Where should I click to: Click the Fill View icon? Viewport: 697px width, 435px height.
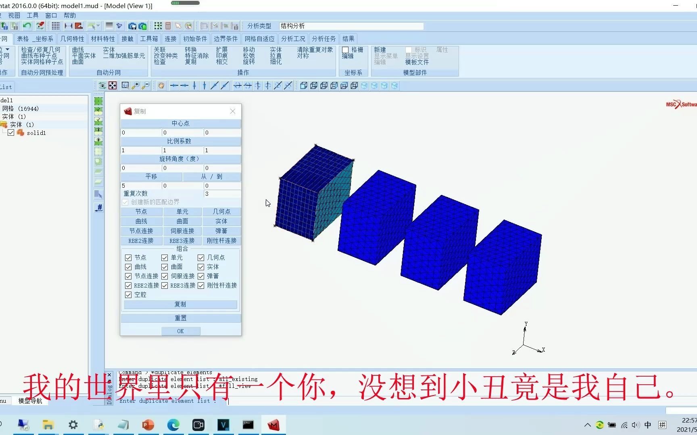(113, 85)
